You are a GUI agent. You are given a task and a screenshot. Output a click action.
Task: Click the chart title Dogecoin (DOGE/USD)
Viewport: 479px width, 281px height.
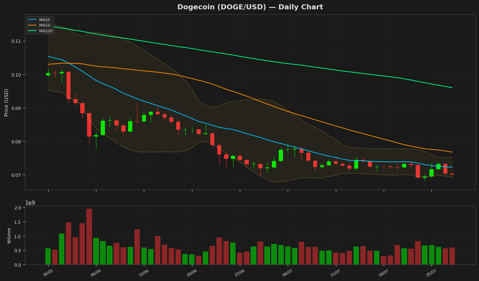click(x=250, y=7)
